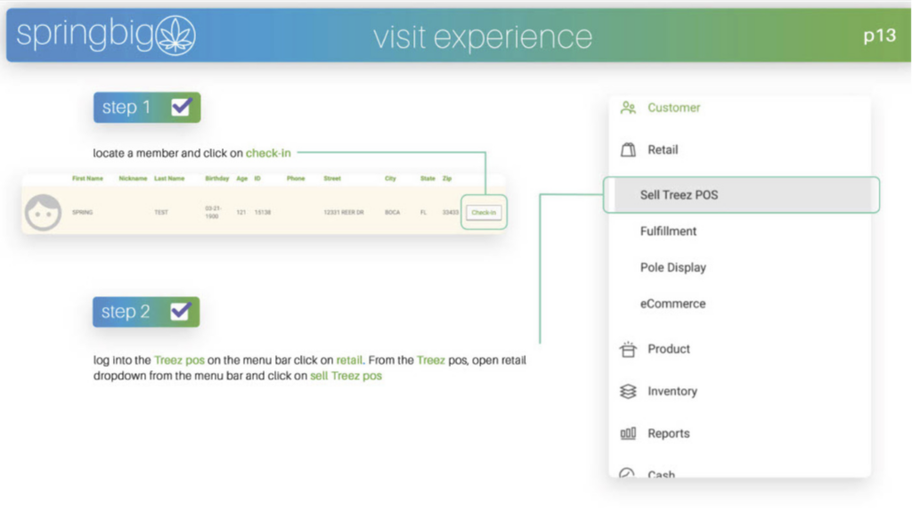
Task: Select Sell Treez POS menu item
Action: [x=742, y=195]
